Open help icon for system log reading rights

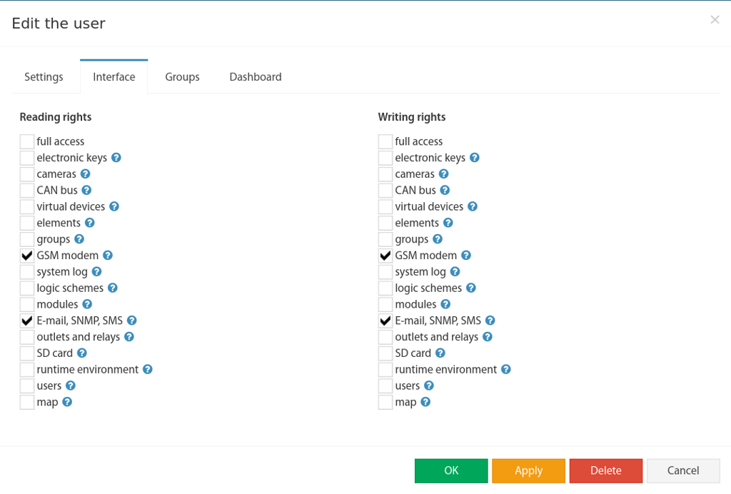pyautogui.click(x=96, y=272)
